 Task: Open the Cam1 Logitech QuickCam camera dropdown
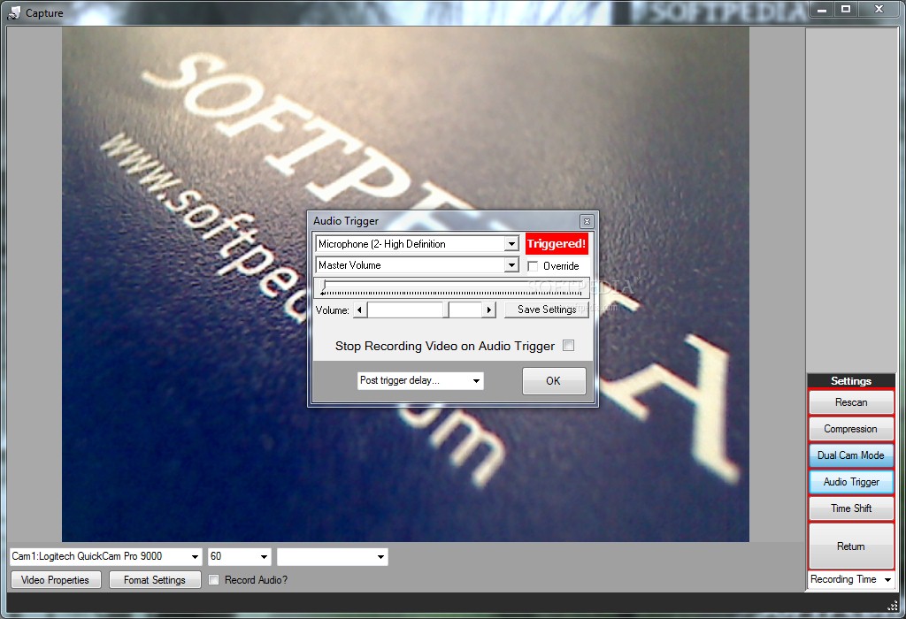(106, 556)
